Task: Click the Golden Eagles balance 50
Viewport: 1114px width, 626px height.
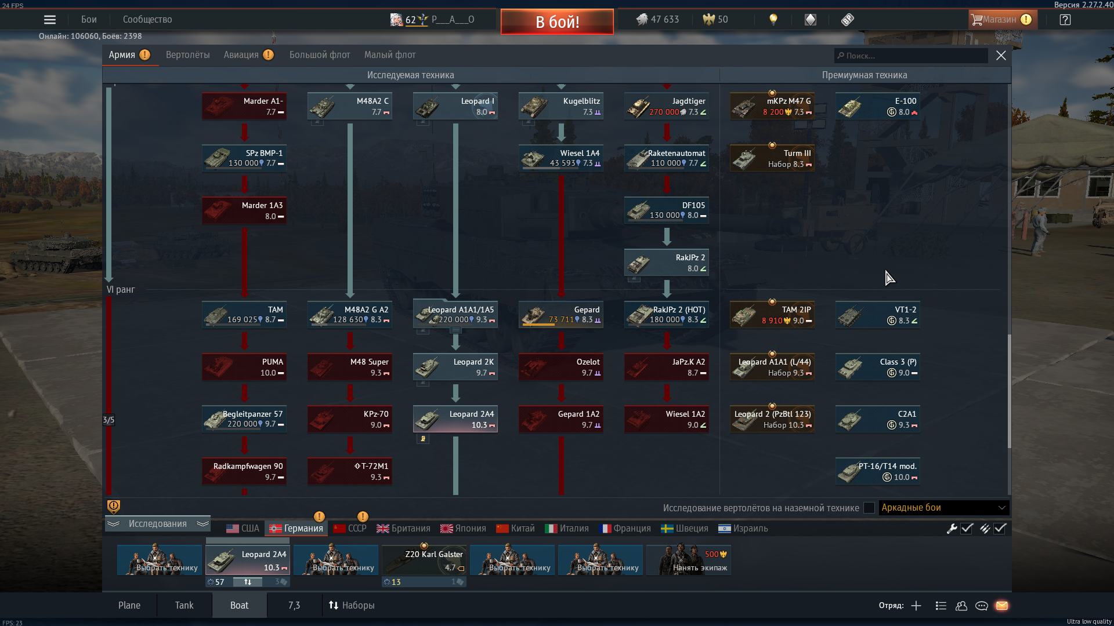Action: (x=715, y=20)
